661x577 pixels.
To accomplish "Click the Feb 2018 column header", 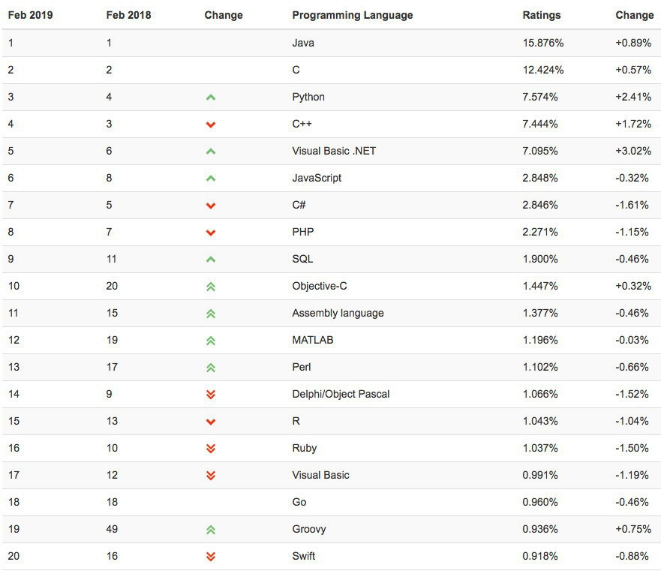I will tap(128, 15).
